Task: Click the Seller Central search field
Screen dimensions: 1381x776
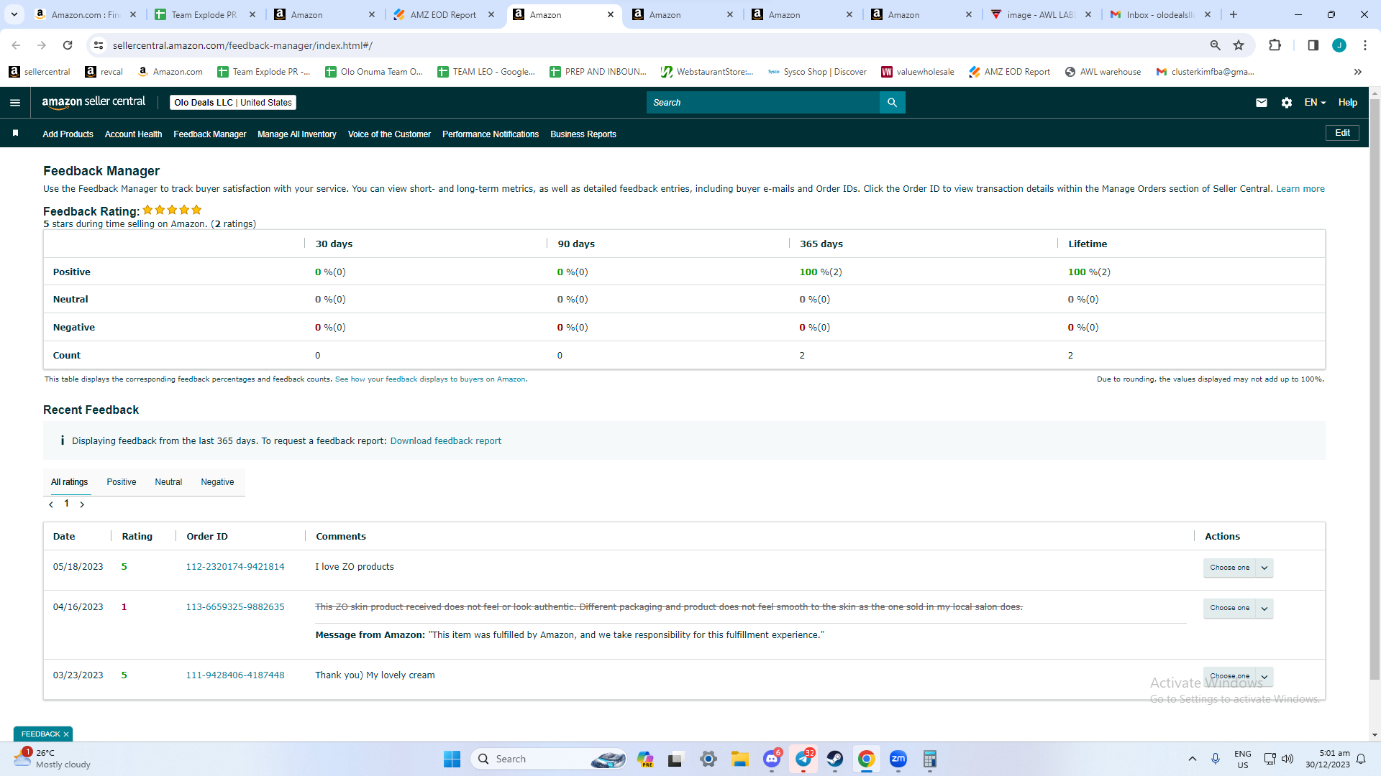Action: [x=762, y=103]
